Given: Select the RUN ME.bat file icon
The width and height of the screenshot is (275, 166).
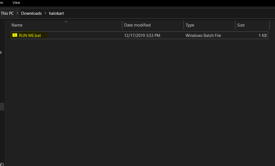Looking at the screenshot, I should click(15, 35).
